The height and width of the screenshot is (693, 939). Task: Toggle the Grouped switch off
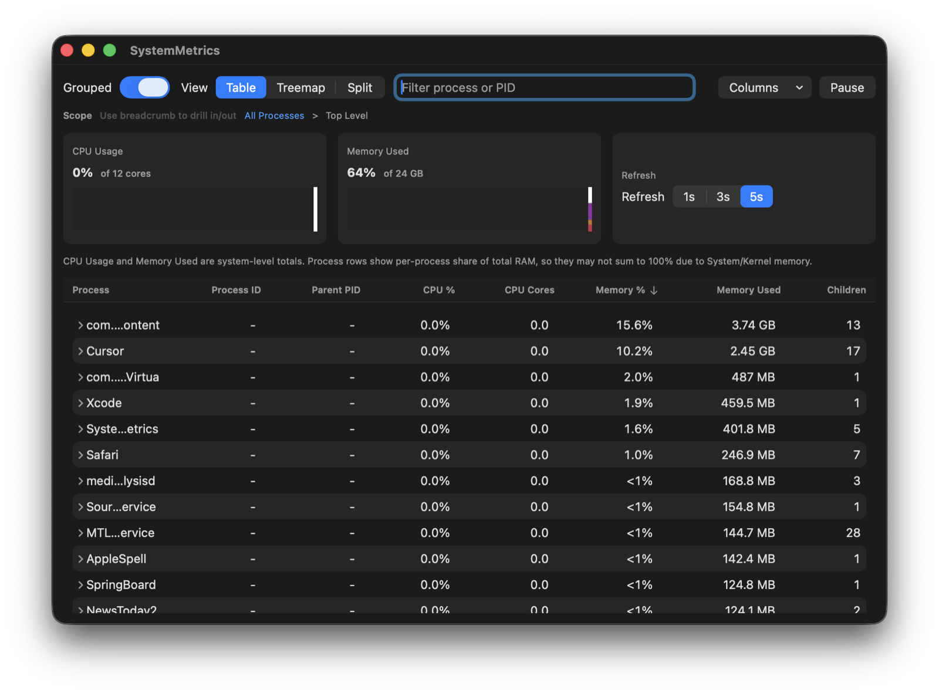point(144,87)
